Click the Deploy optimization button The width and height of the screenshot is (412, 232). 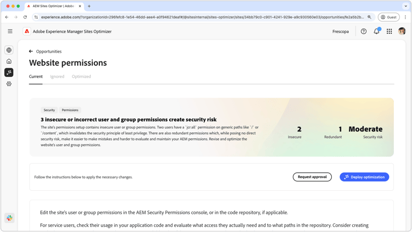coord(364,177)
